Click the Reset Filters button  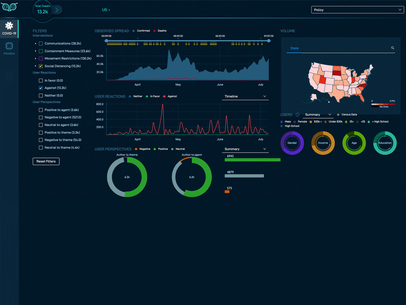(46, 161)
